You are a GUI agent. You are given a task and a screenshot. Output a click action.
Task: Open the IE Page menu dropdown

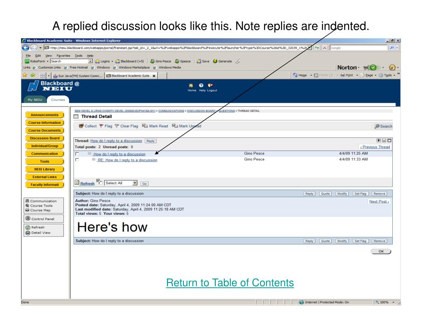(x=368, y=75)
